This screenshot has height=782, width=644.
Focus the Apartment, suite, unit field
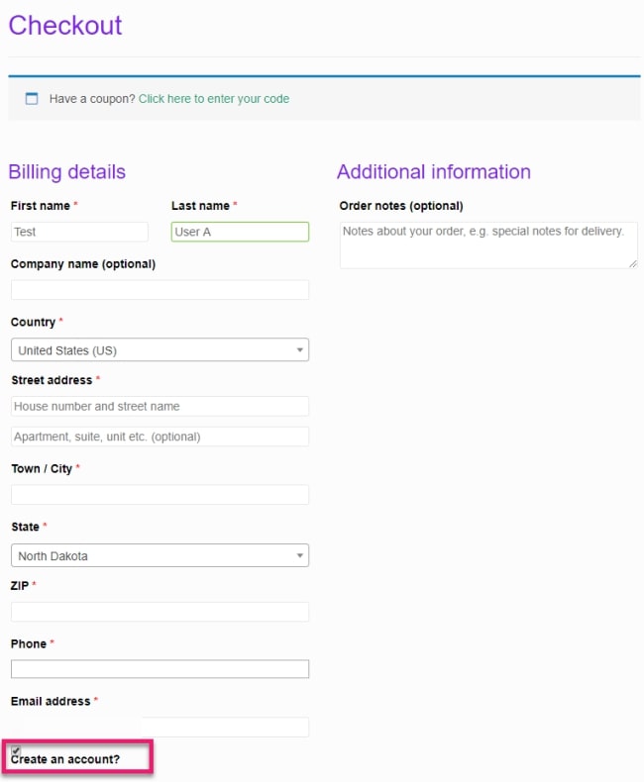[160, 437]
